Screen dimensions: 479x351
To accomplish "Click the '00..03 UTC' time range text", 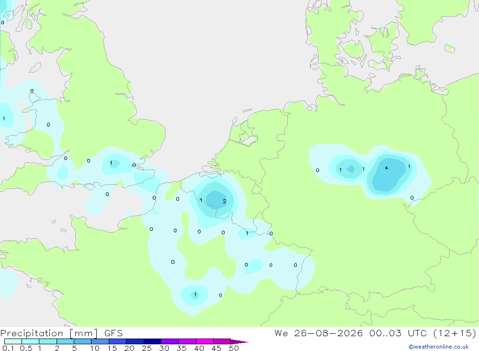I will point(398,333).
